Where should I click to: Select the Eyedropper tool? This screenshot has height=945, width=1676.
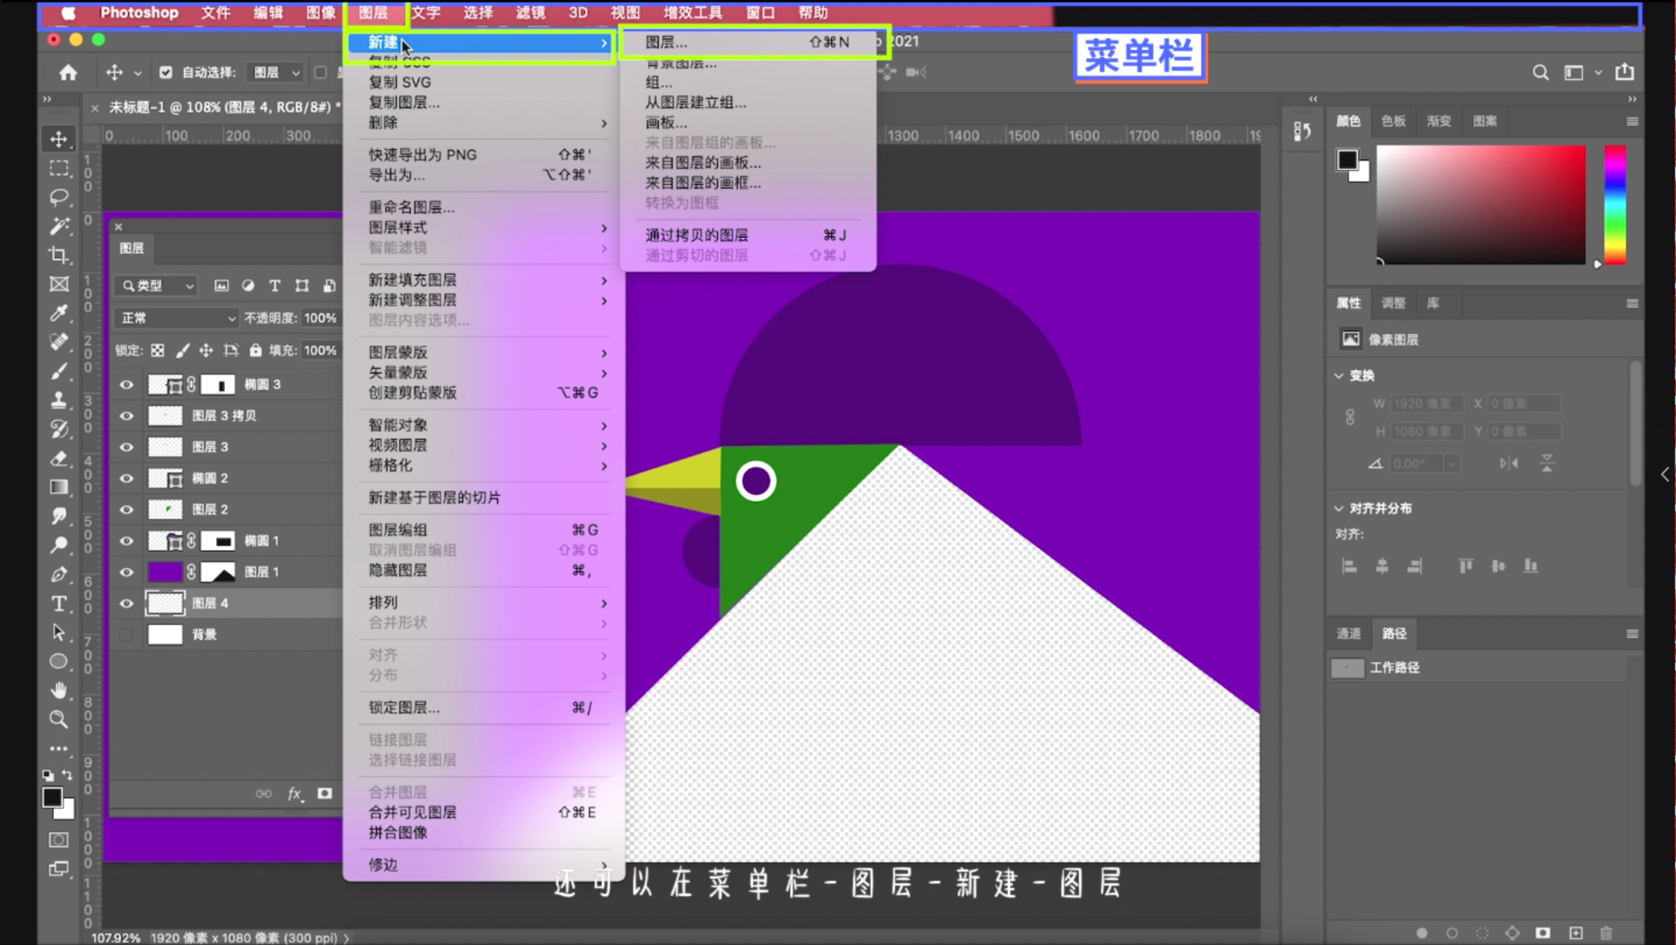(x=59, y=314)
